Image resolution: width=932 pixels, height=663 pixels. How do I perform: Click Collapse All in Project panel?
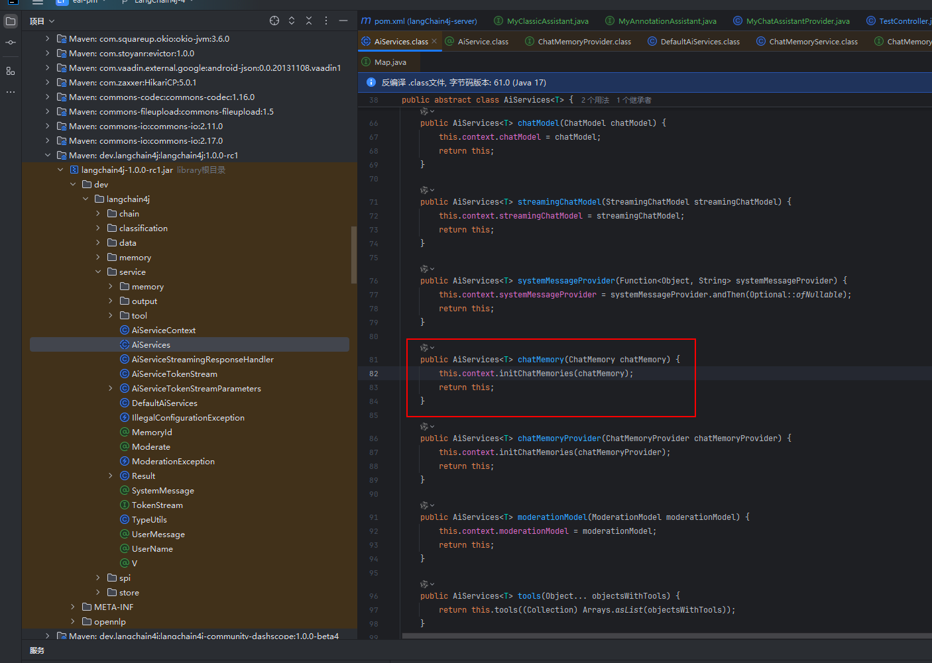pyautogui.click(x=309, y=21)
